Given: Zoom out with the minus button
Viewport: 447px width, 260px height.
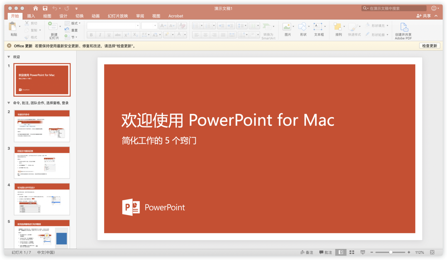Looking at the screenshot, I should [372, 252].
